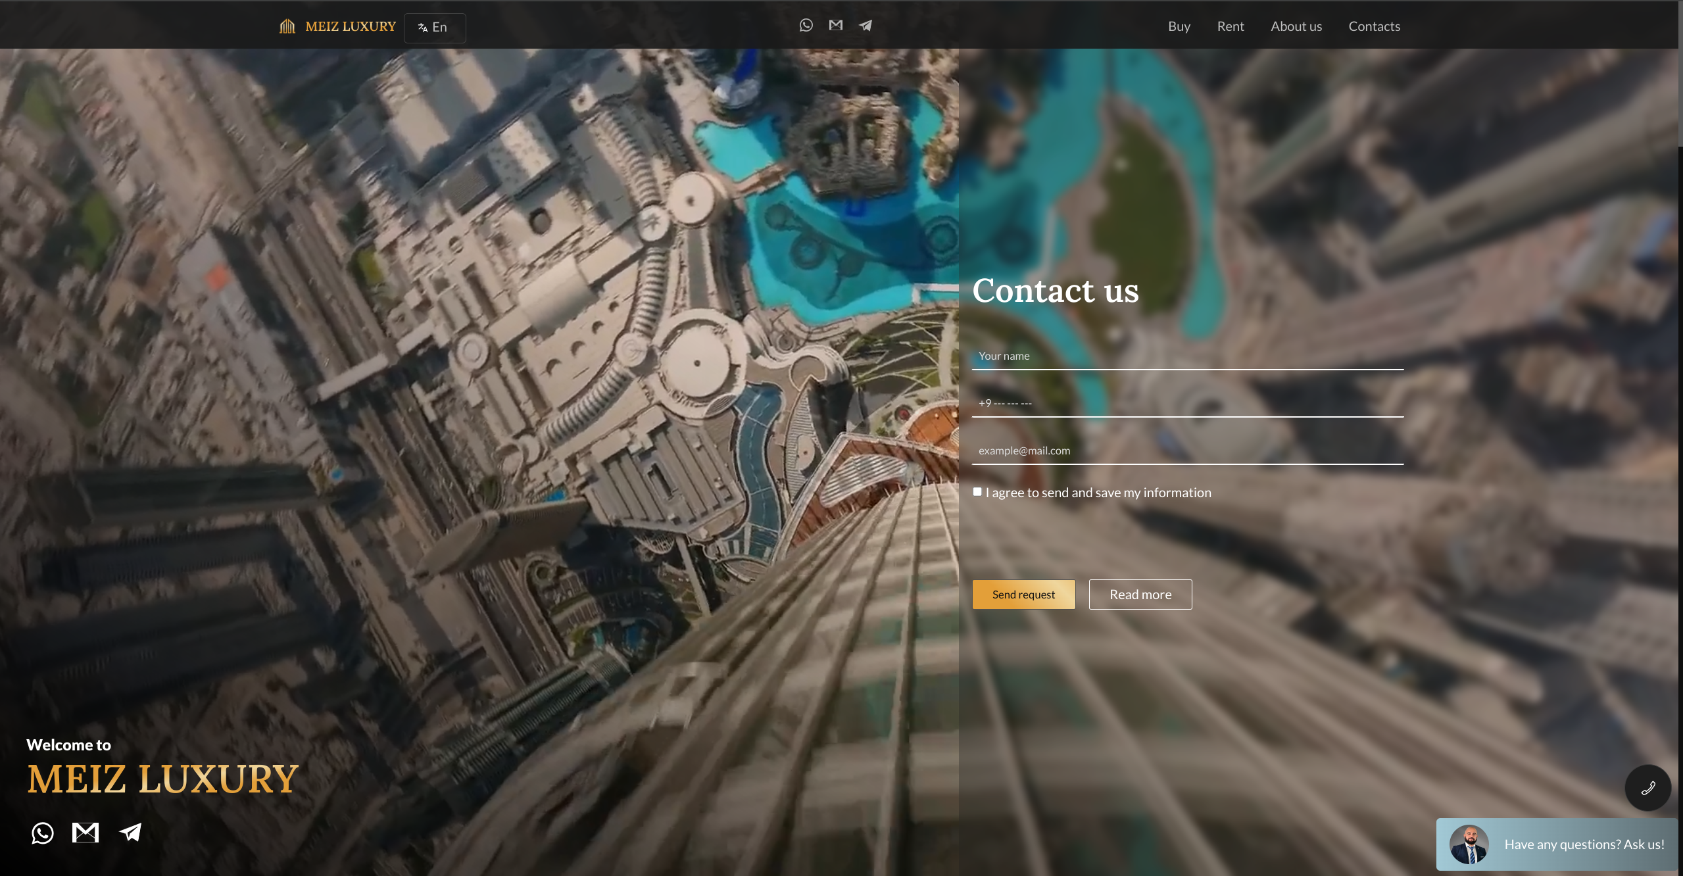Viewport: 1683px width, 876px height.
Task: Click the email icon in the top header
Action: (836, 25)
